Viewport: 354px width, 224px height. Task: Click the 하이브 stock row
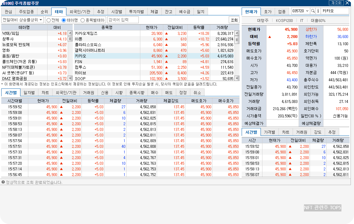click(154, 73)
